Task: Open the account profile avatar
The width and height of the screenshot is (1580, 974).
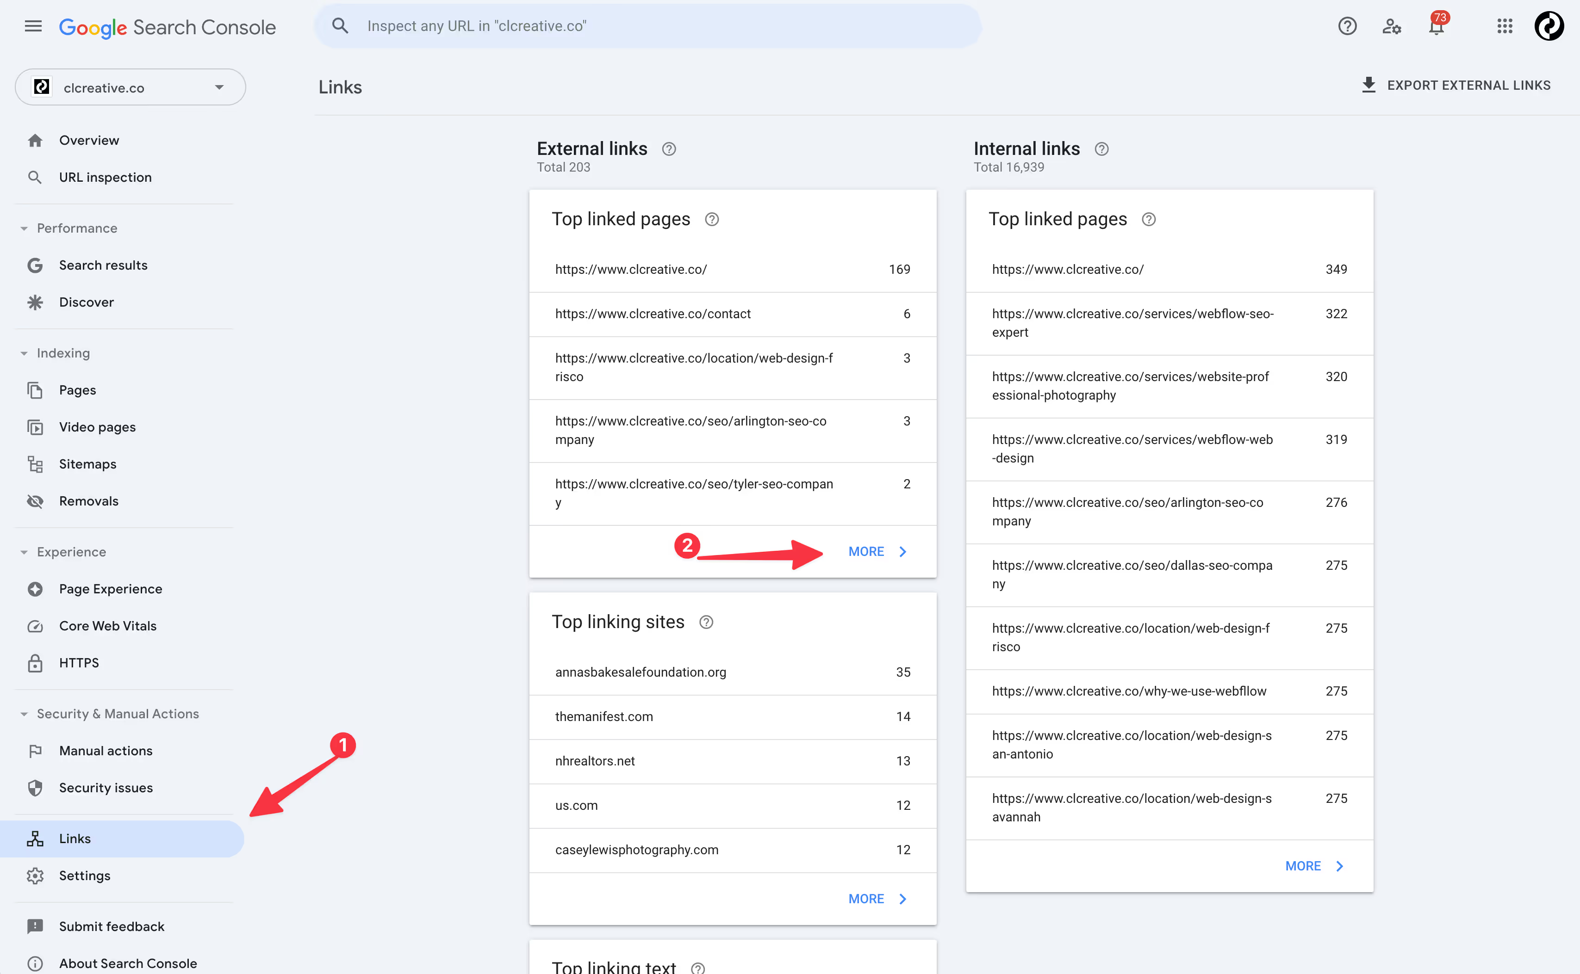Action: pos(1549,26)
